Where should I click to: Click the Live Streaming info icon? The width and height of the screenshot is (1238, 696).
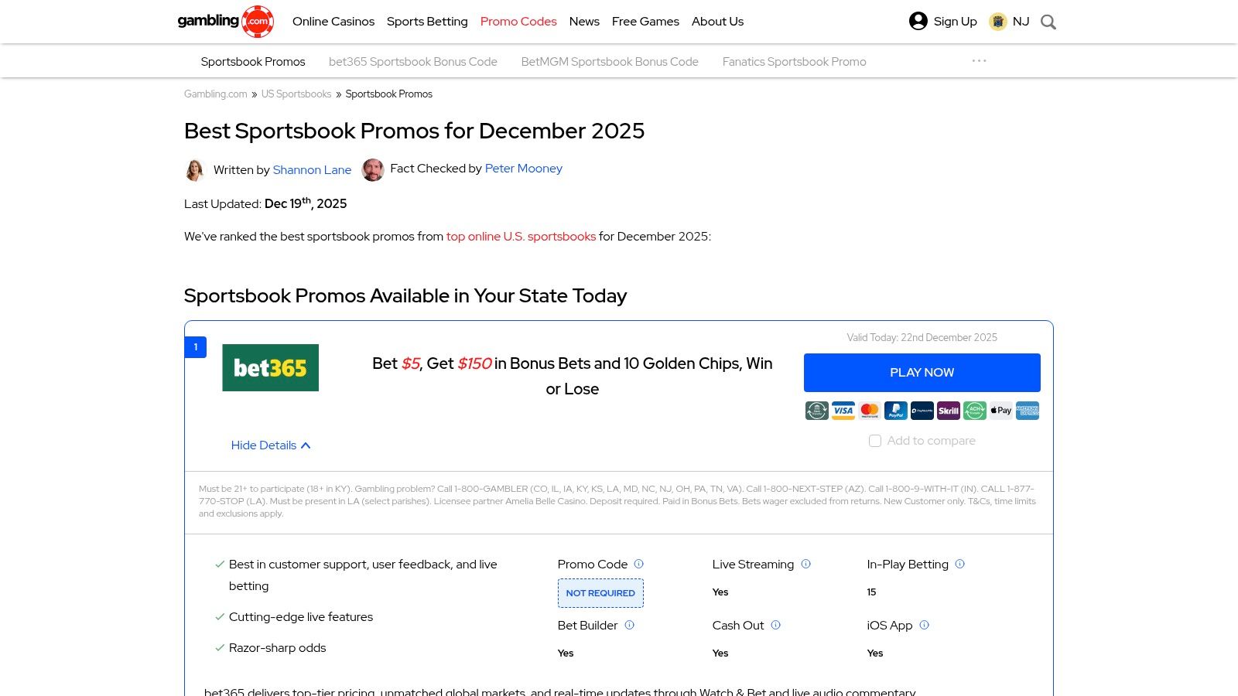tap(805, 564)
